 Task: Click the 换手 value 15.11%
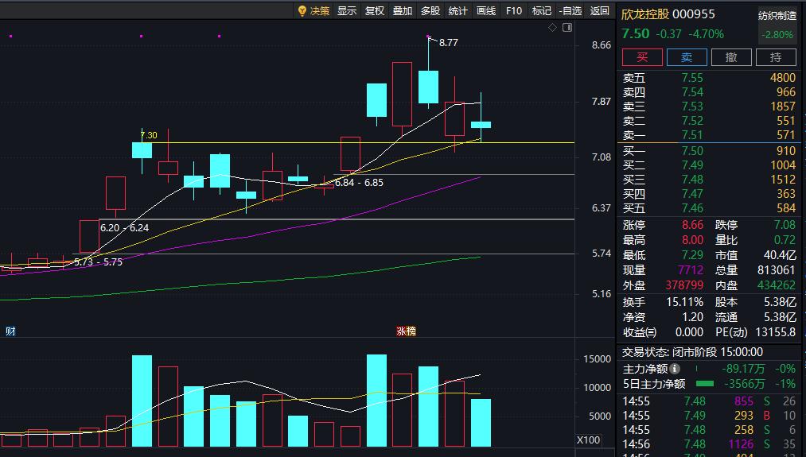(x=685, y=302)
